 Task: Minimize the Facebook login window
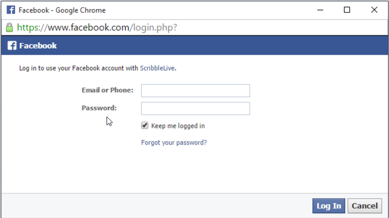click(x=320, y=10)
